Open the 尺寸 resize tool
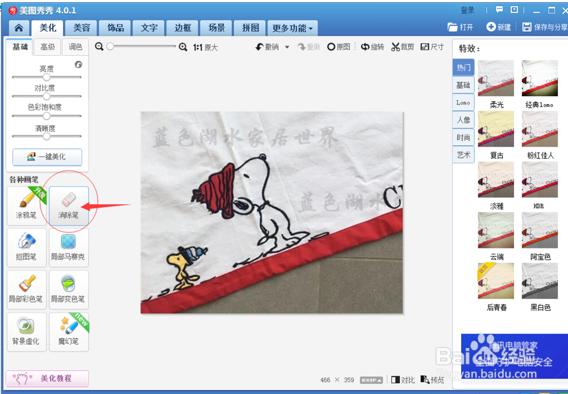568x394 pixels. pos(432,47)
